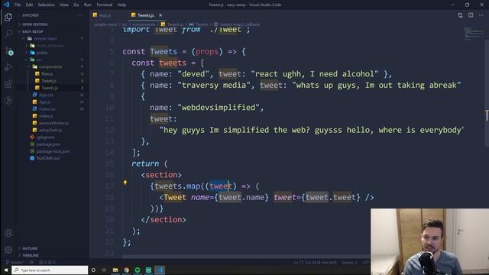Click errors and warnings in status bar
This screenshot has width=489, height=275.
point(47,262)
